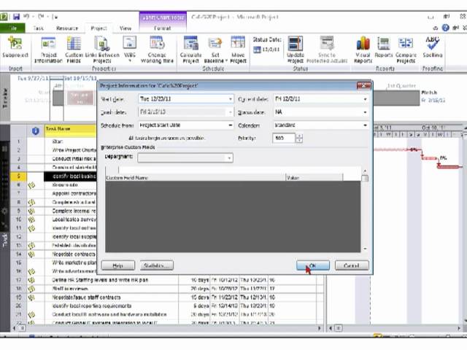Click the indicator icon on row 17

(x=31, y=280)
